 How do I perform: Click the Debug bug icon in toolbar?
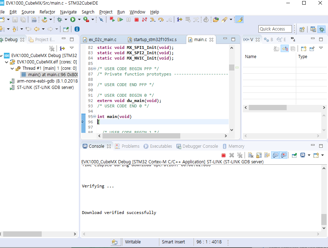point(60,20)
